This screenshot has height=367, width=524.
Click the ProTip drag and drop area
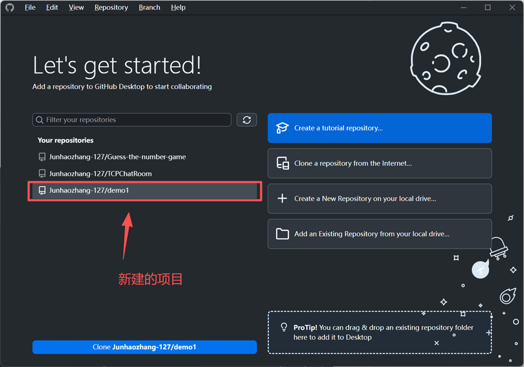(380, 333)
